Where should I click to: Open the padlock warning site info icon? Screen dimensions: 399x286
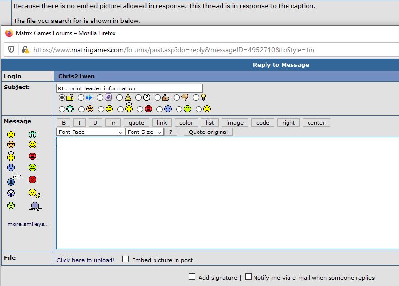(x=25, y=49)
